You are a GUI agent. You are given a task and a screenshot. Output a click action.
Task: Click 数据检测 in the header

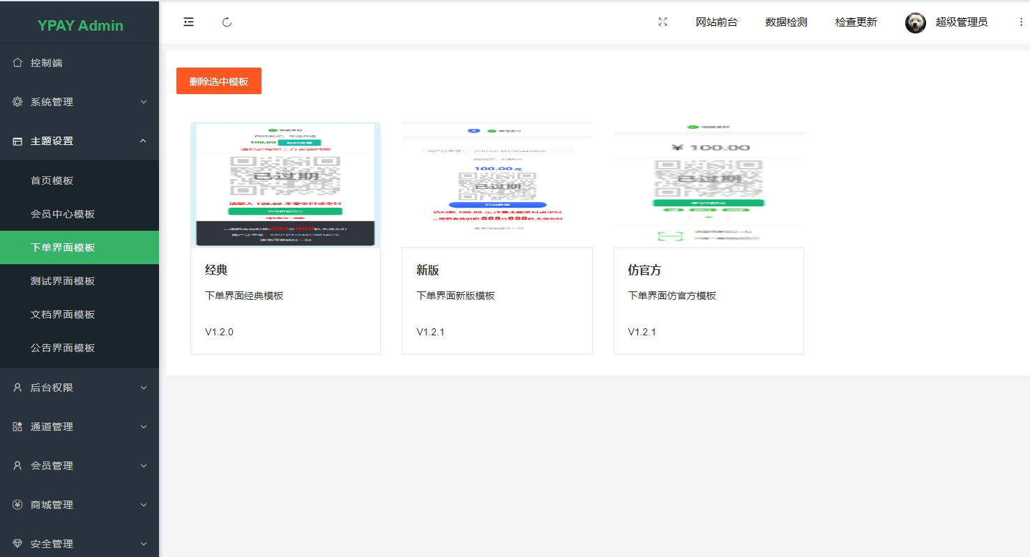tap(786, 22)
